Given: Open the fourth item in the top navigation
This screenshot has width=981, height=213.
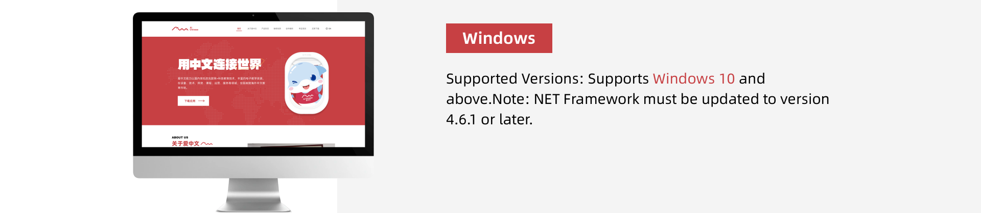Looking at the screenshot, I should pos(277,29).
